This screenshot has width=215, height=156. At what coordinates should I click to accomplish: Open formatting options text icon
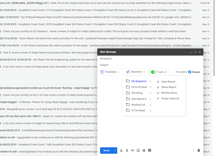coord(121,150)
